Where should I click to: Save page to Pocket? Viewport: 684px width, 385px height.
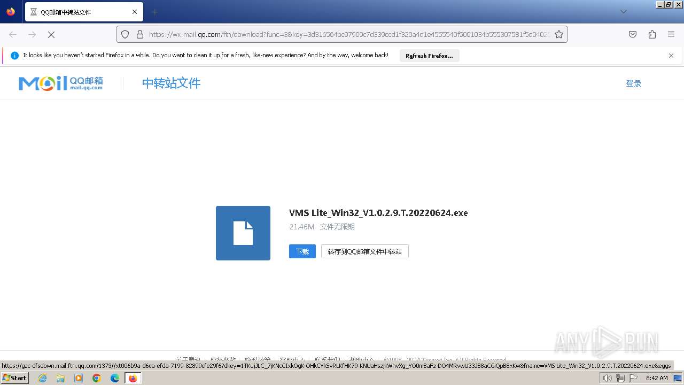[x=633, y=34]
